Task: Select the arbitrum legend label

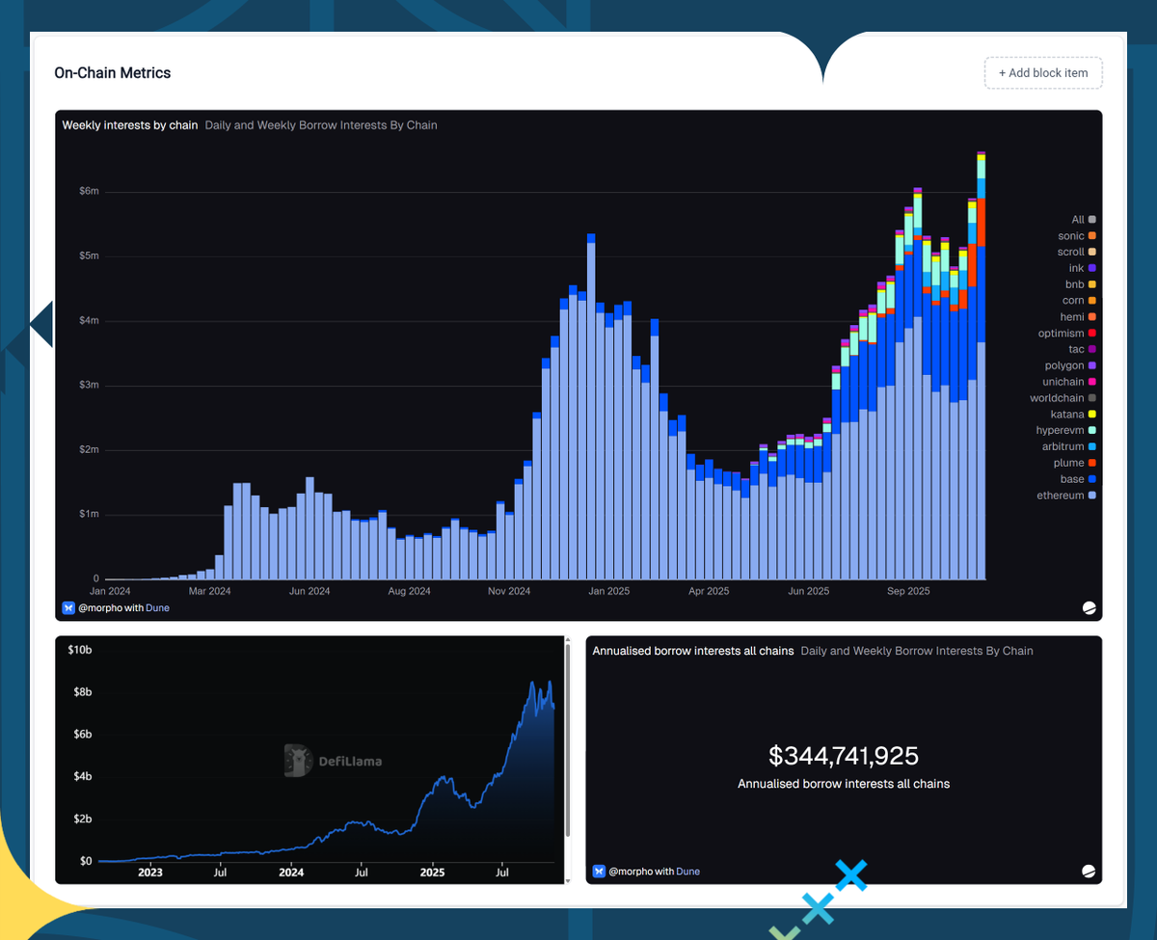Action: tap(1063, 447)
